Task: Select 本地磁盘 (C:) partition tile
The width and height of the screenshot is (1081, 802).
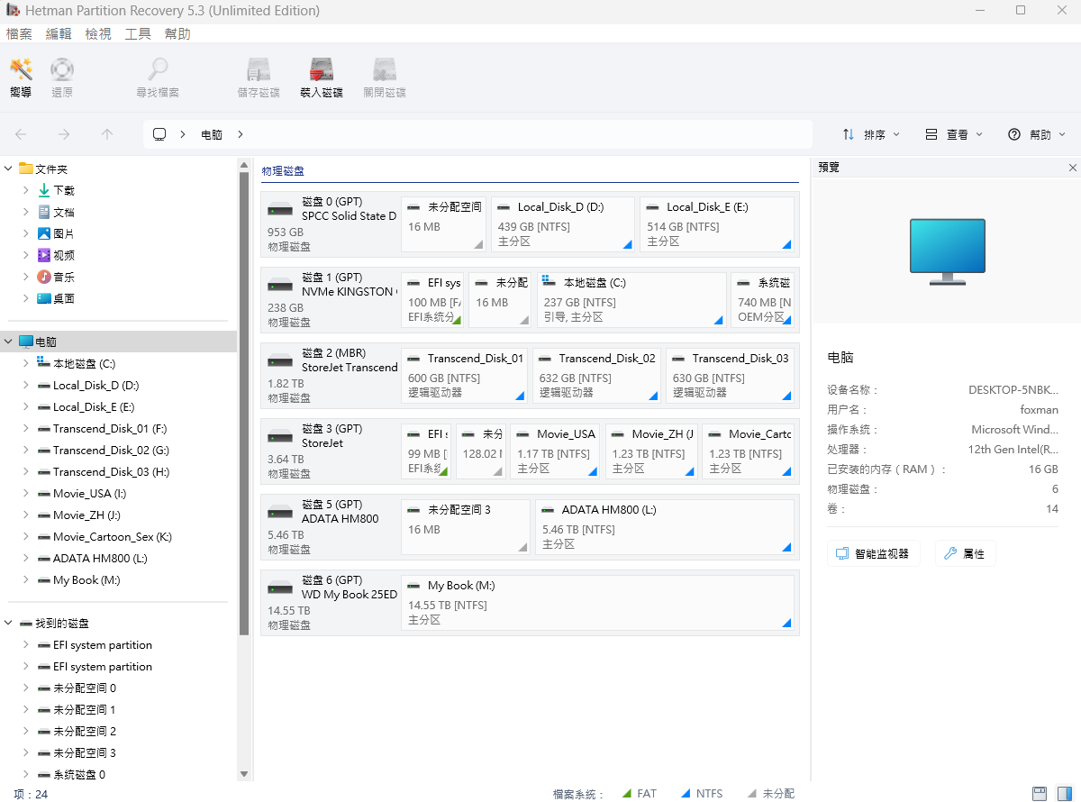Action: point(631,300)
